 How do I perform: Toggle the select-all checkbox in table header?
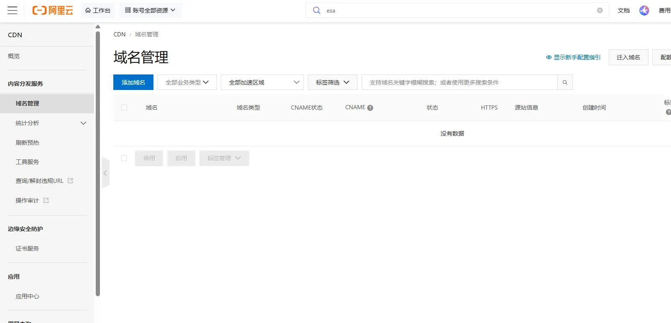(x=124, y=108)
